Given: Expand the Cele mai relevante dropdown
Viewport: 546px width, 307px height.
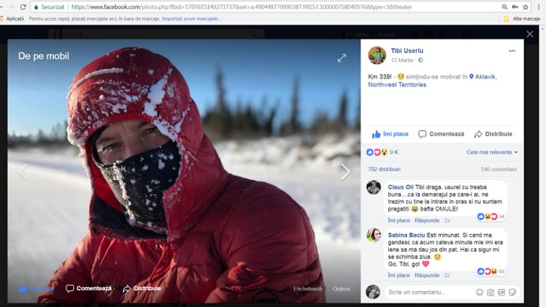Looking at the screenshot, I should click(491, 152).
